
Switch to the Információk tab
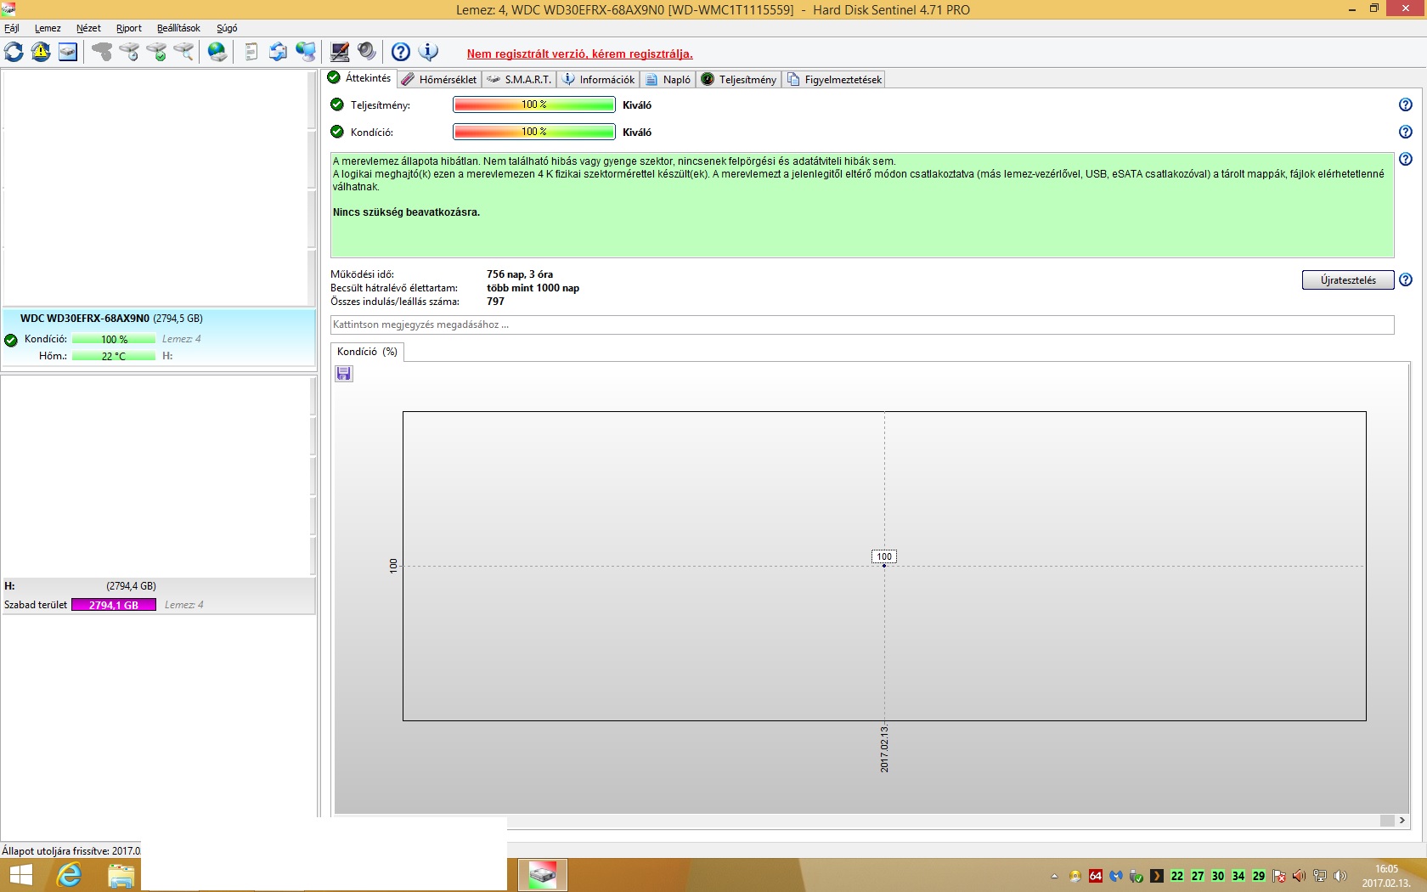tap(598, 79)
